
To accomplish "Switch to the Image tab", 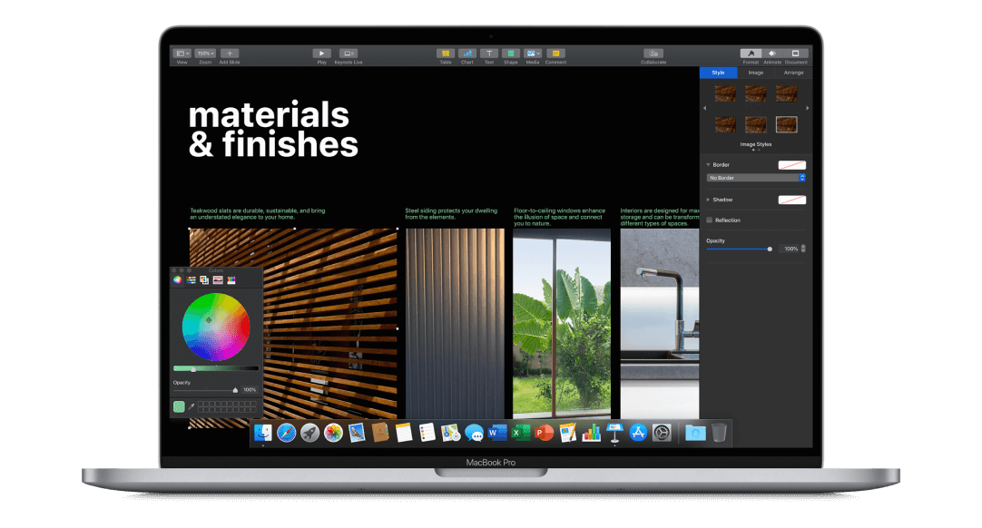I will (x=755, y=73).
